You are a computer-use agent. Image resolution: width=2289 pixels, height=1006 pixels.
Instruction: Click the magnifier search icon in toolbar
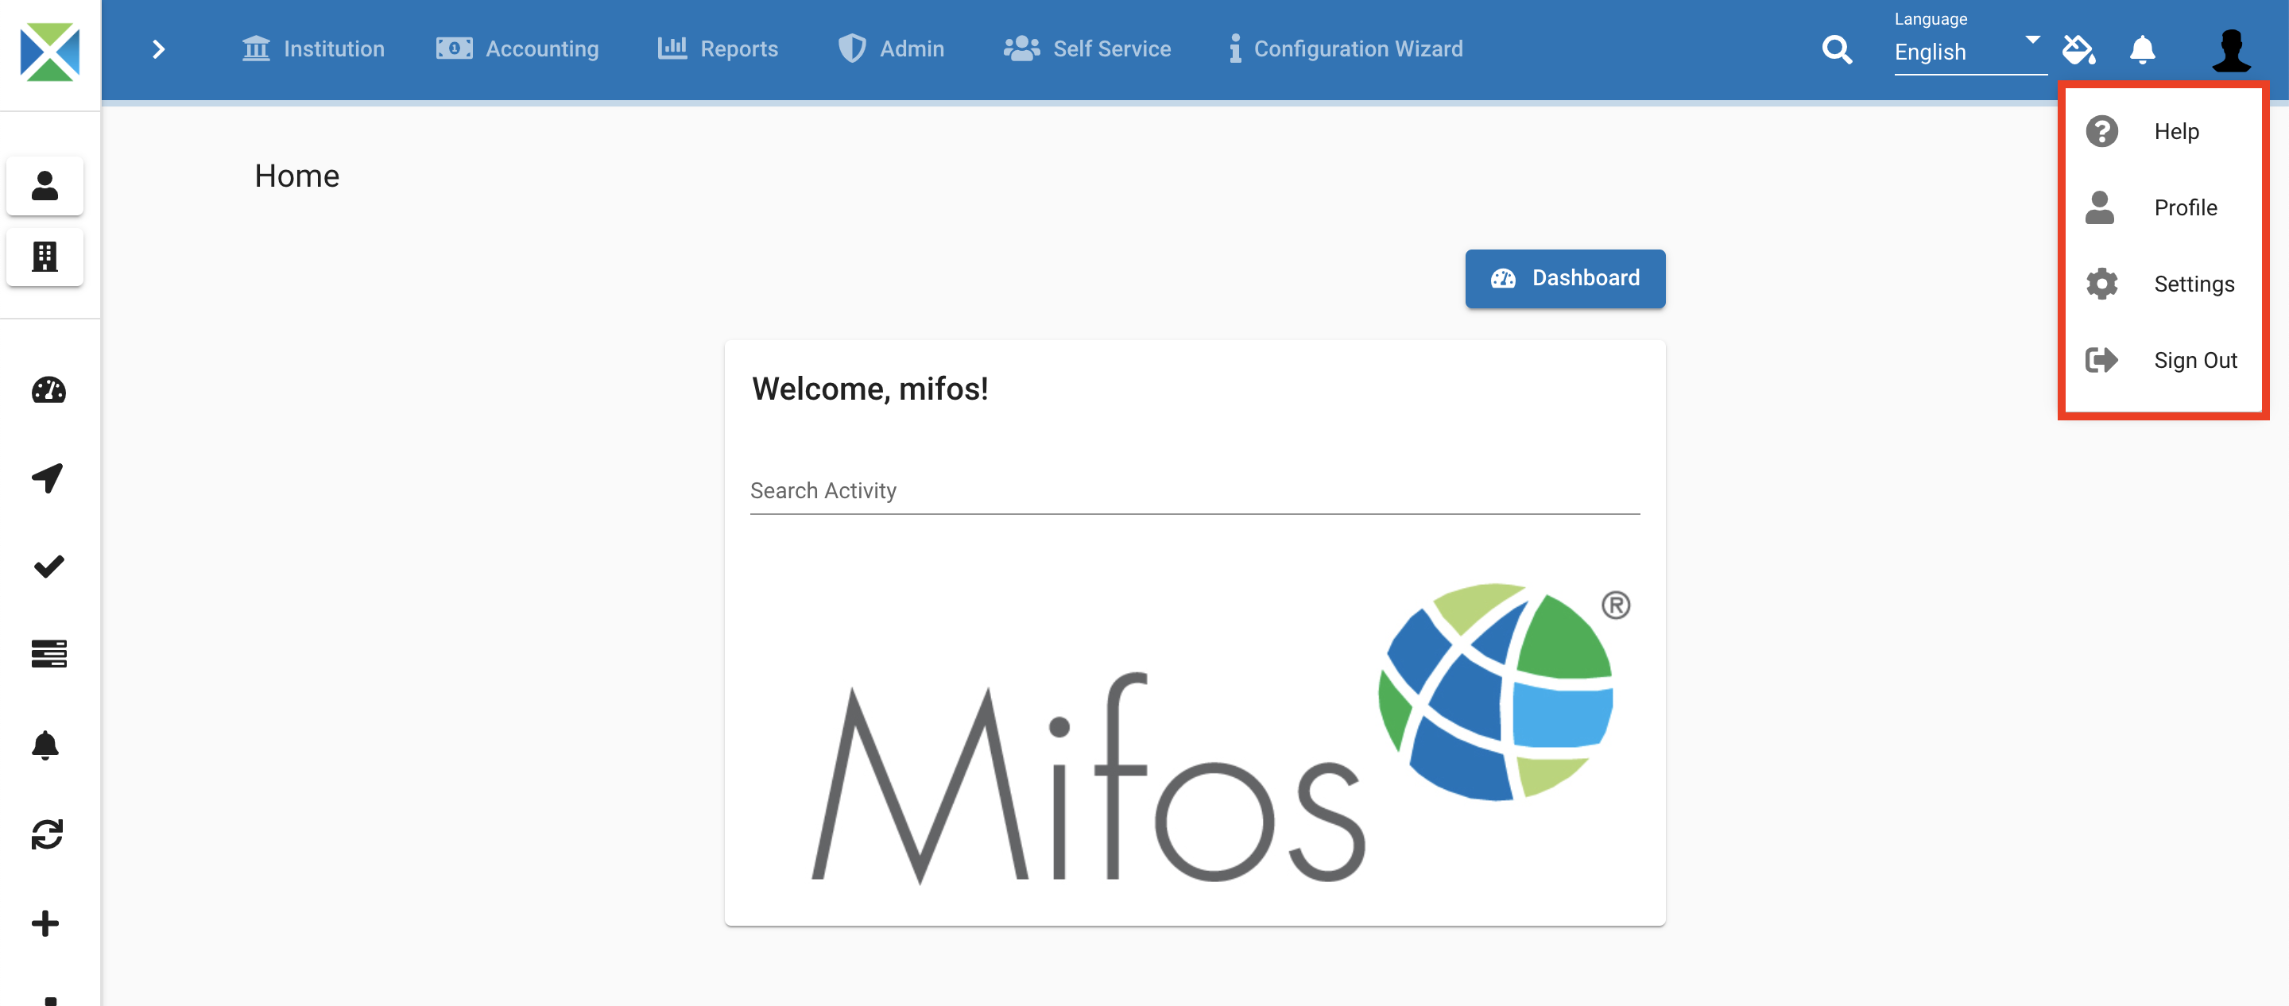pos(1837,50)
